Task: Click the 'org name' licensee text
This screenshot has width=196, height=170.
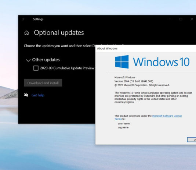Action: coord(123,128)
